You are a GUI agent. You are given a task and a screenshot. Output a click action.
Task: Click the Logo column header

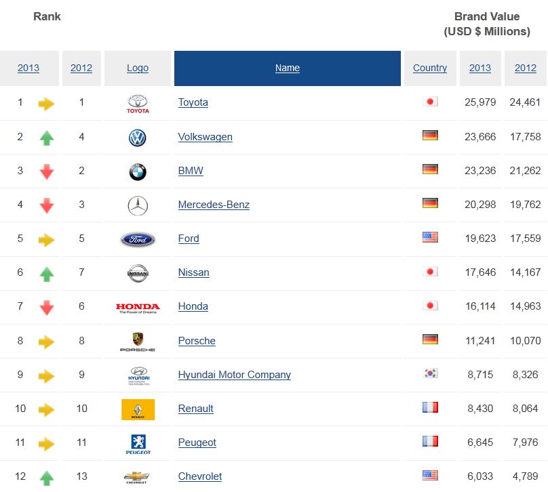click(x=137, y=68)
